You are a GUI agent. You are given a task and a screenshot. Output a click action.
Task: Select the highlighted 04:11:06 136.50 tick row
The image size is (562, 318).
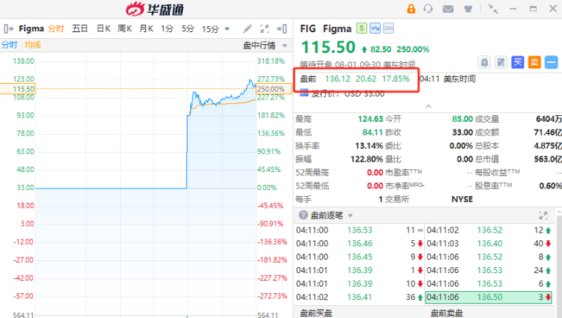point(489,297)
